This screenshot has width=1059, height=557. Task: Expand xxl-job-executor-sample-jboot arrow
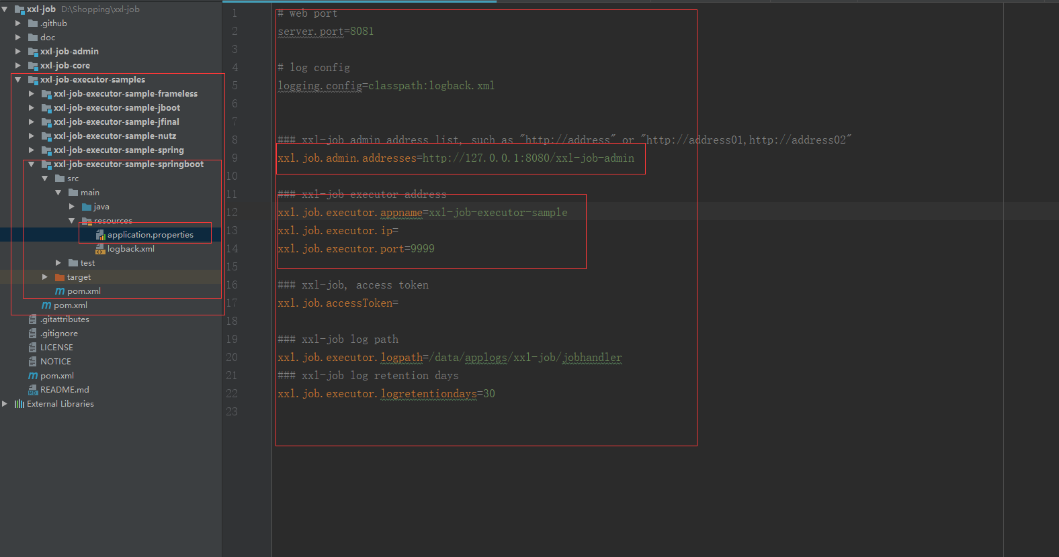(32, 108)
